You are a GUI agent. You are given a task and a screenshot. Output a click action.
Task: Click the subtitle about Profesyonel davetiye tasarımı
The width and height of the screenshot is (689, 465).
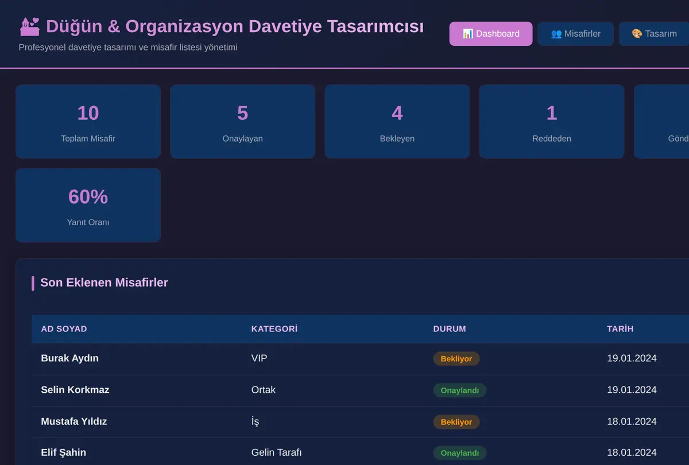click(x=128, y=48)
